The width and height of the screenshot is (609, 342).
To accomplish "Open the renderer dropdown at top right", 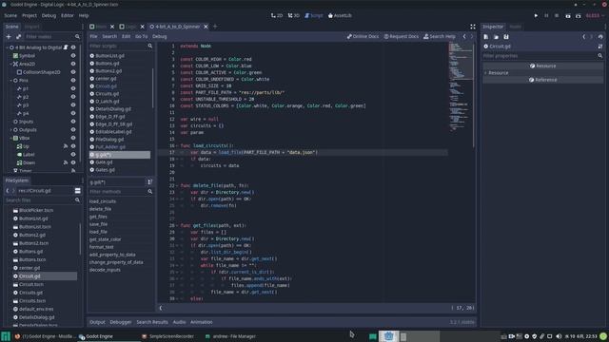I will coord(595,15).
